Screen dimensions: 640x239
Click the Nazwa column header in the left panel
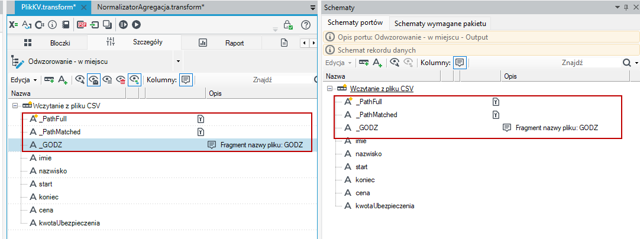[68, 93]
